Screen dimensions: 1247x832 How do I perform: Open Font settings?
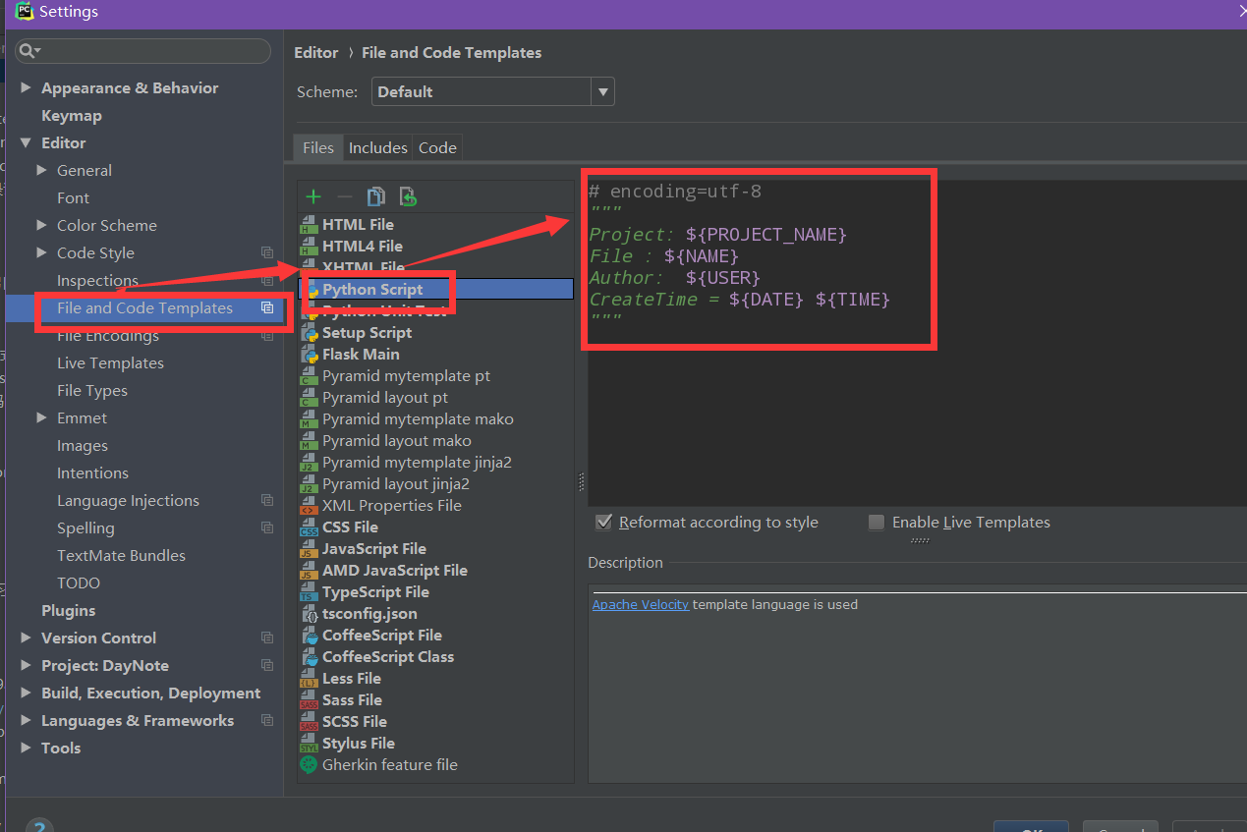[x=73, y=197]
